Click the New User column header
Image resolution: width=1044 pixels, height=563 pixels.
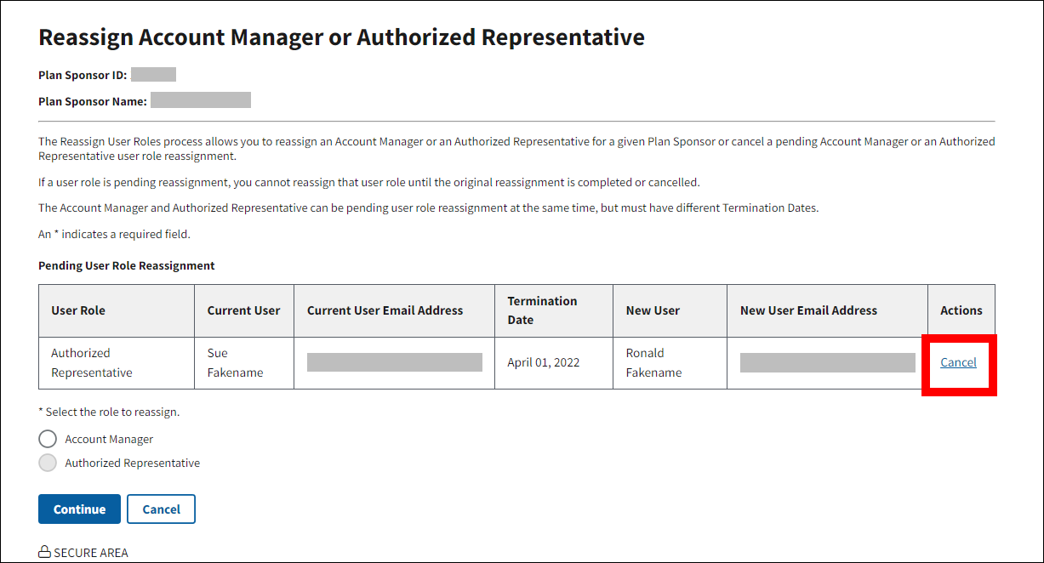tap(653, 310)
